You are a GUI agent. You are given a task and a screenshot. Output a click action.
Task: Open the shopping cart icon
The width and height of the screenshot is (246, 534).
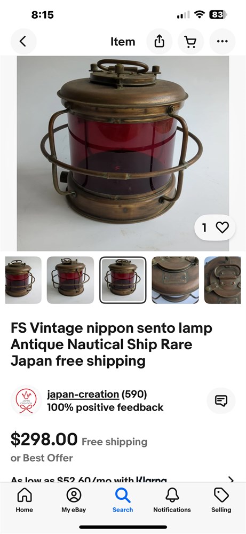(191, 42)
